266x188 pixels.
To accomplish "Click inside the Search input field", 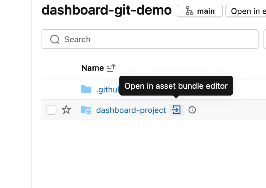I will coord(124,39).
